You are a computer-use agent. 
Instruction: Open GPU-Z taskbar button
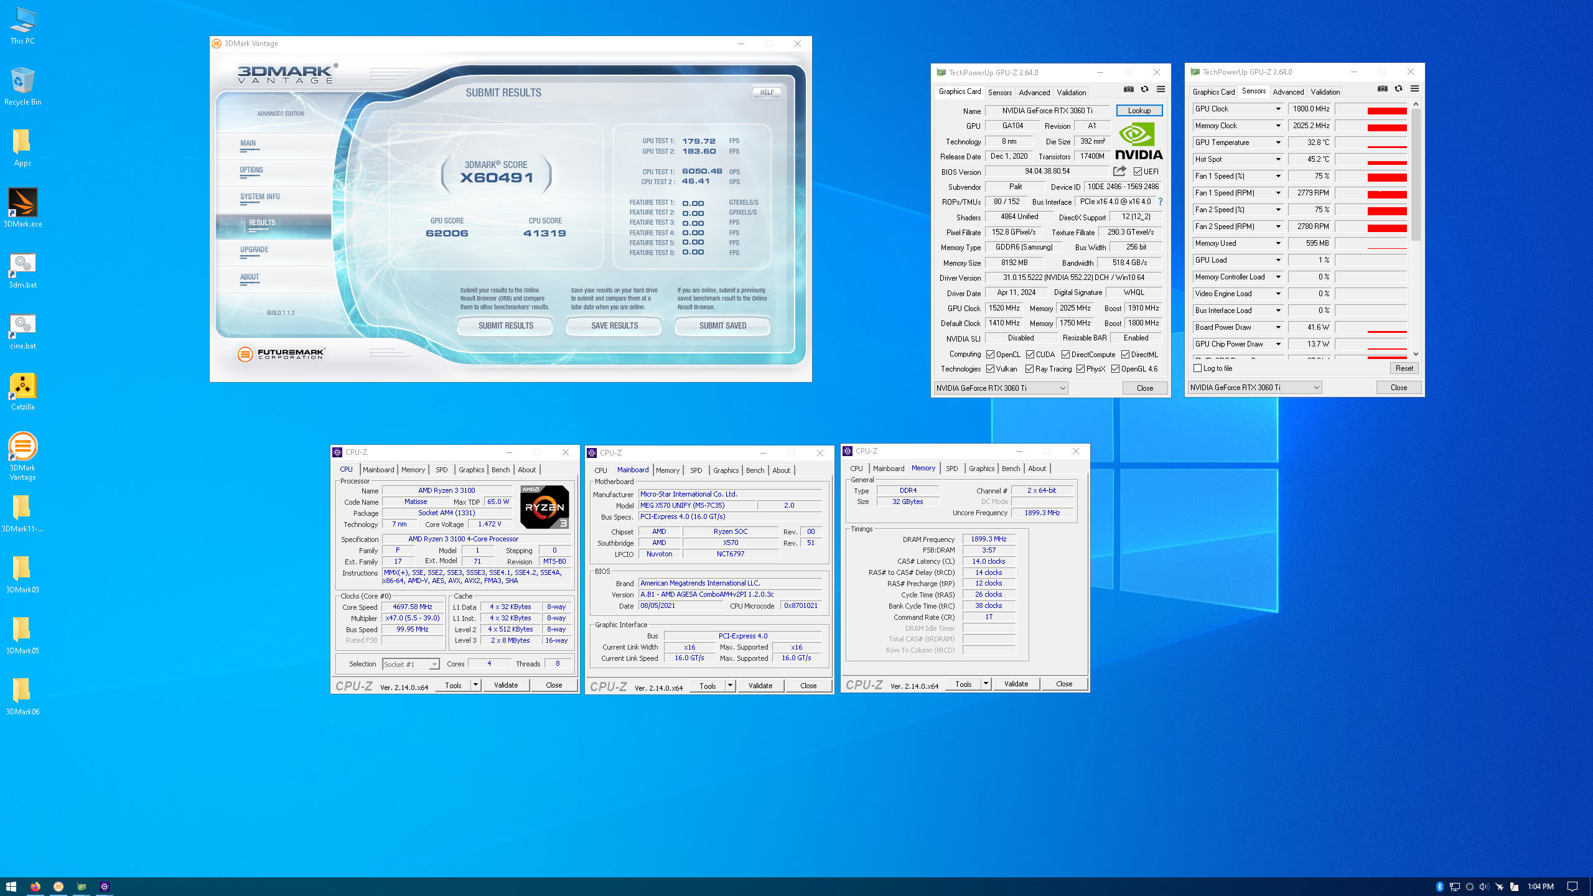coord(82,886)
